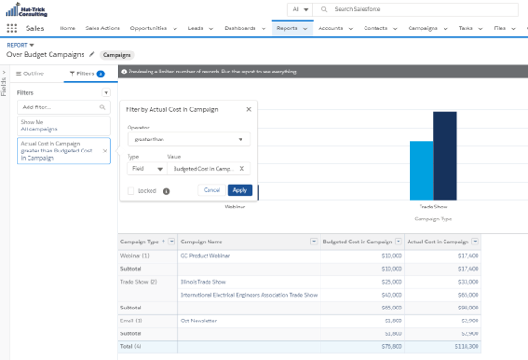The width and height of the screenshot is (528, 360).
Task: Expand the Dashboards nav chevron
Action: (264, 28)
